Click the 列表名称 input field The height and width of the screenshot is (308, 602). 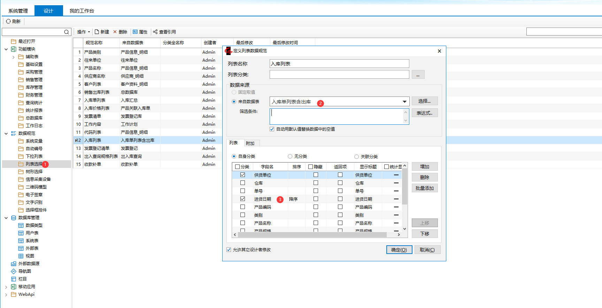tap(339, 64)
